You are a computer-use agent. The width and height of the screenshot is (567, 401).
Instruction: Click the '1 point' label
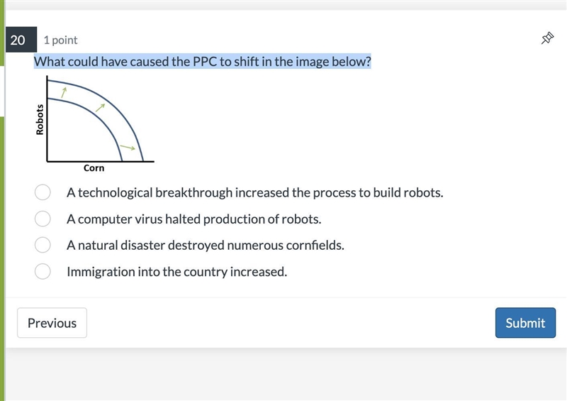point(60,40)
